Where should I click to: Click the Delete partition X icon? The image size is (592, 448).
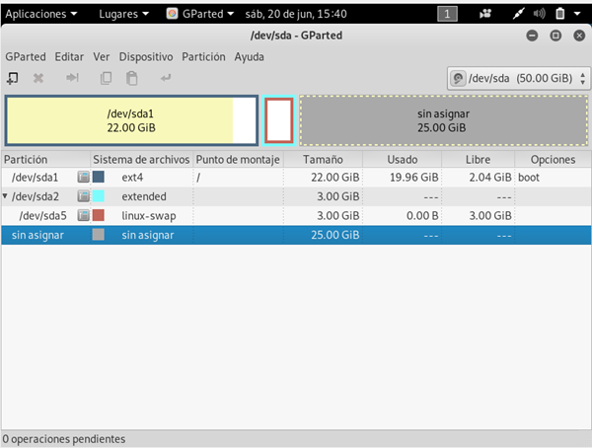pyautogui.click(x=38, y=79)
